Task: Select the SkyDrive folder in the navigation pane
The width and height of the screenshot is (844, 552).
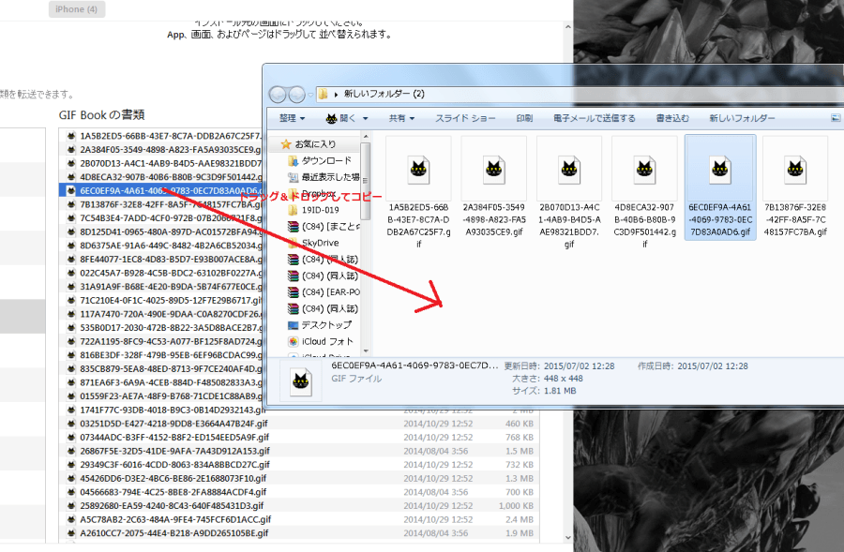Action: [319, 242]
